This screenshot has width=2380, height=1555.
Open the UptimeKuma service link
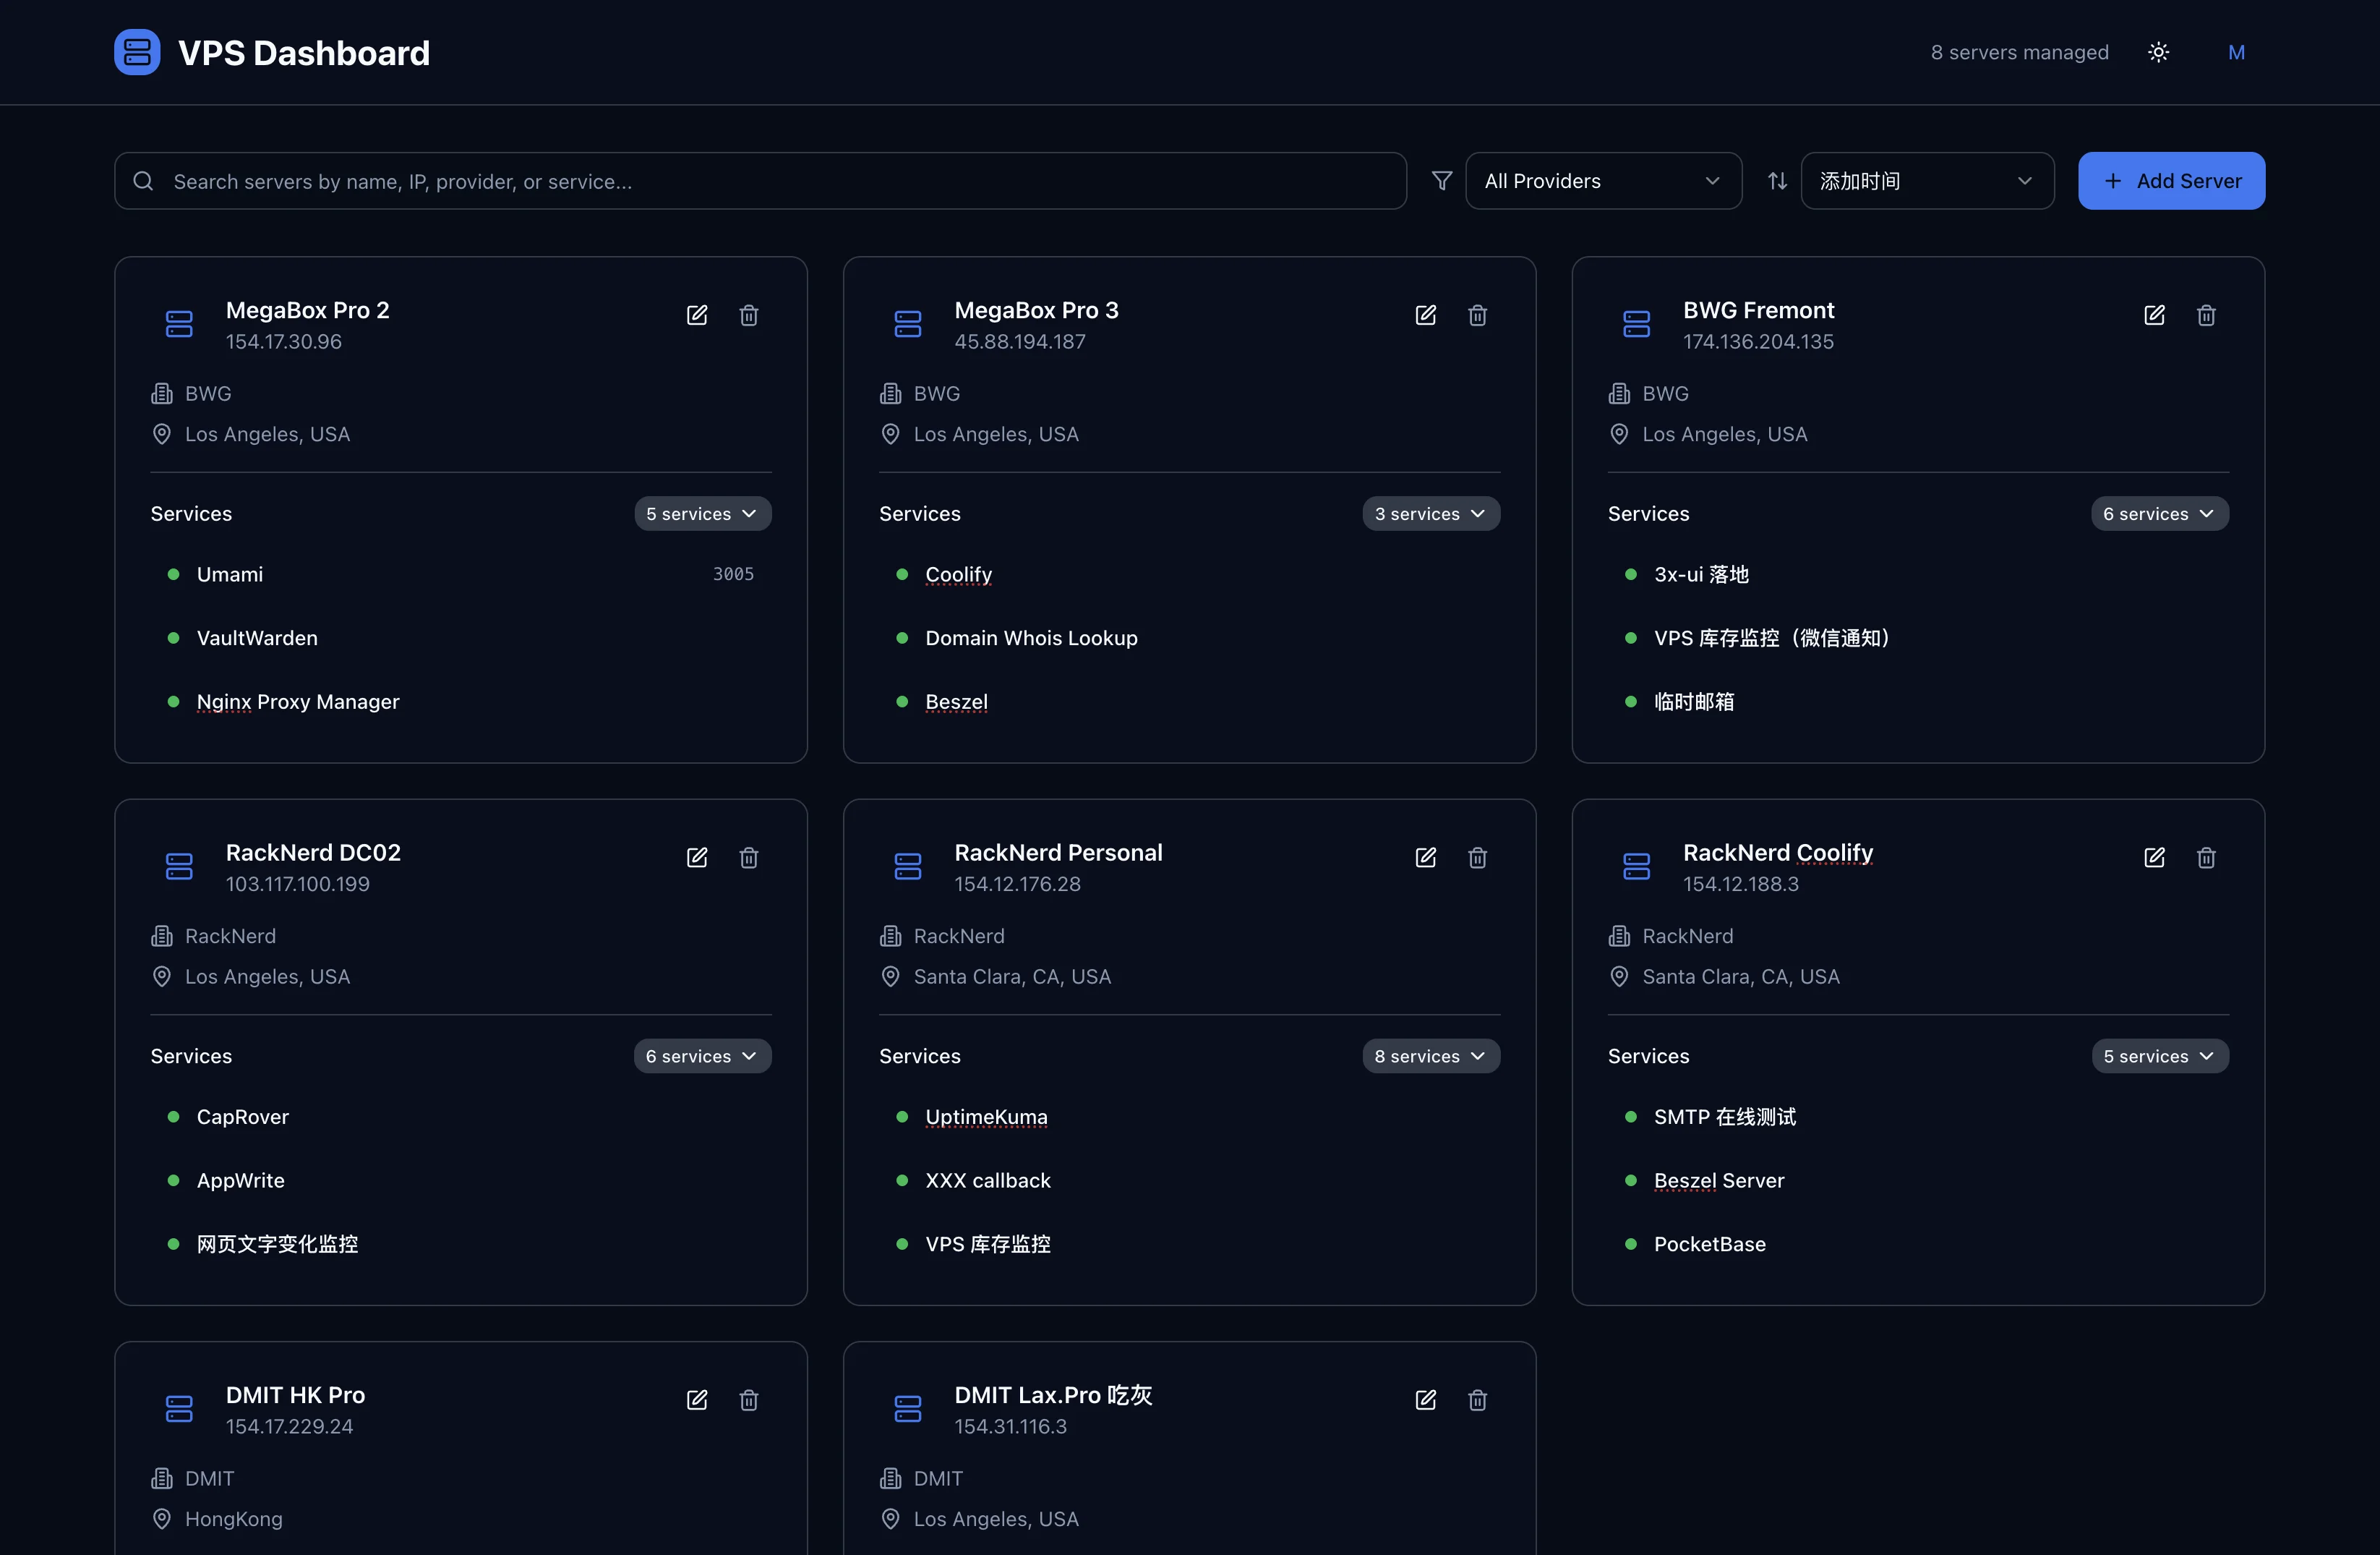point(986,1117)
